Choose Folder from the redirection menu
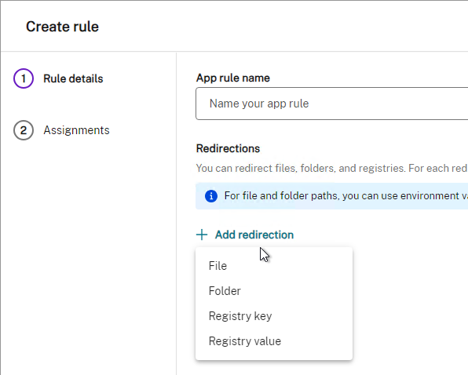The height and width of the screenshot is (375, 468). [274, 291]
